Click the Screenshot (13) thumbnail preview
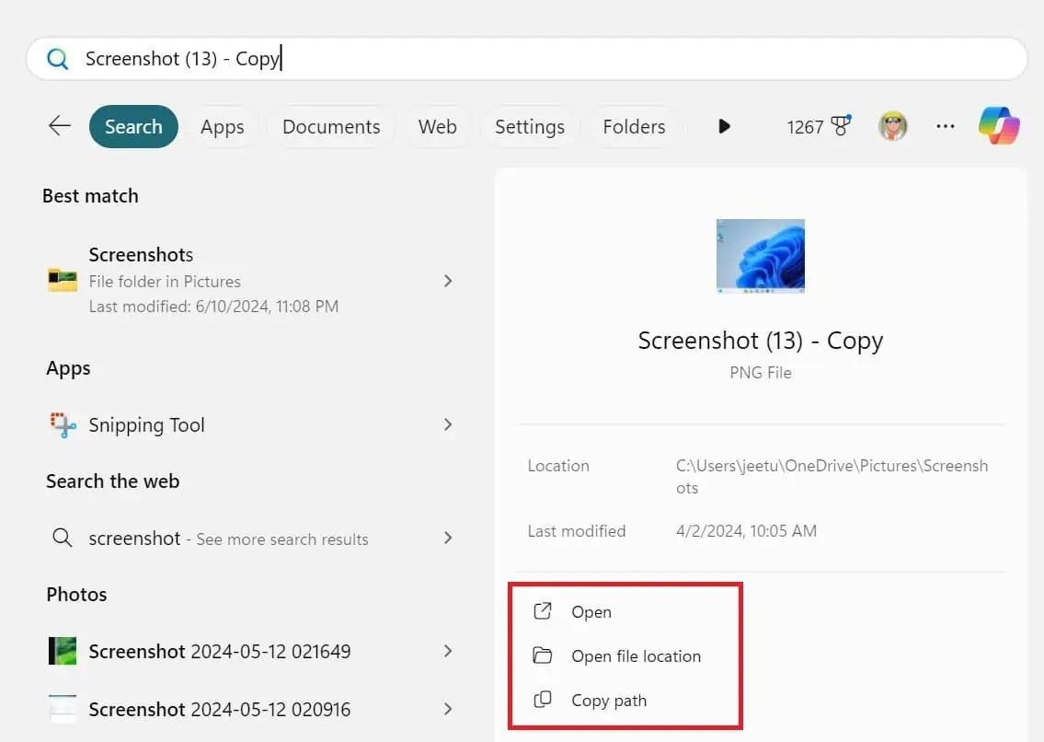This screenshot has height=742, width=1044. [x=760, y=255]
